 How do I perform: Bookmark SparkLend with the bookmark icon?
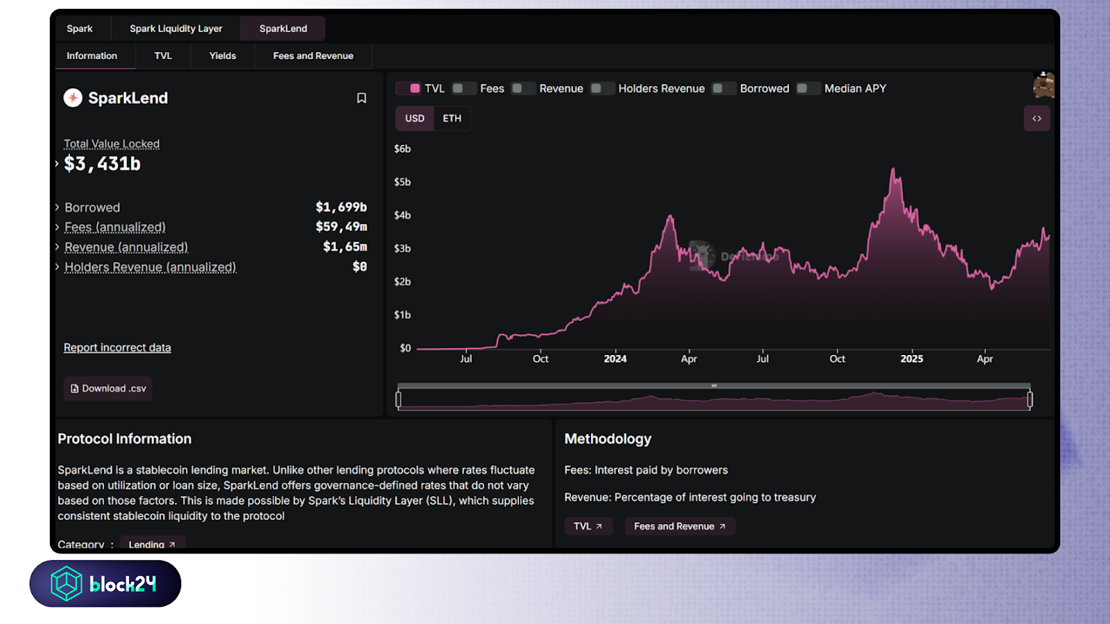(x=361, y=98)
